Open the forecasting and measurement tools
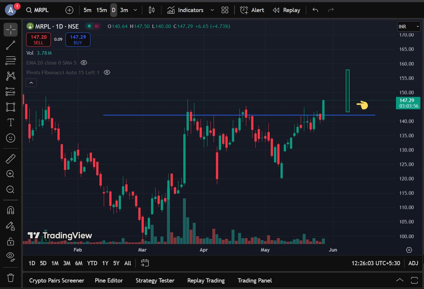424x289 pixels. click(x=11, y=91)
